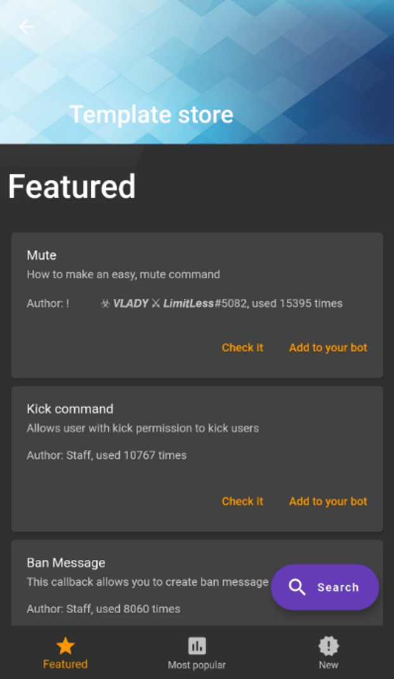
Task: Add the Mute template to your bot
Action: [x=328, y=348]
